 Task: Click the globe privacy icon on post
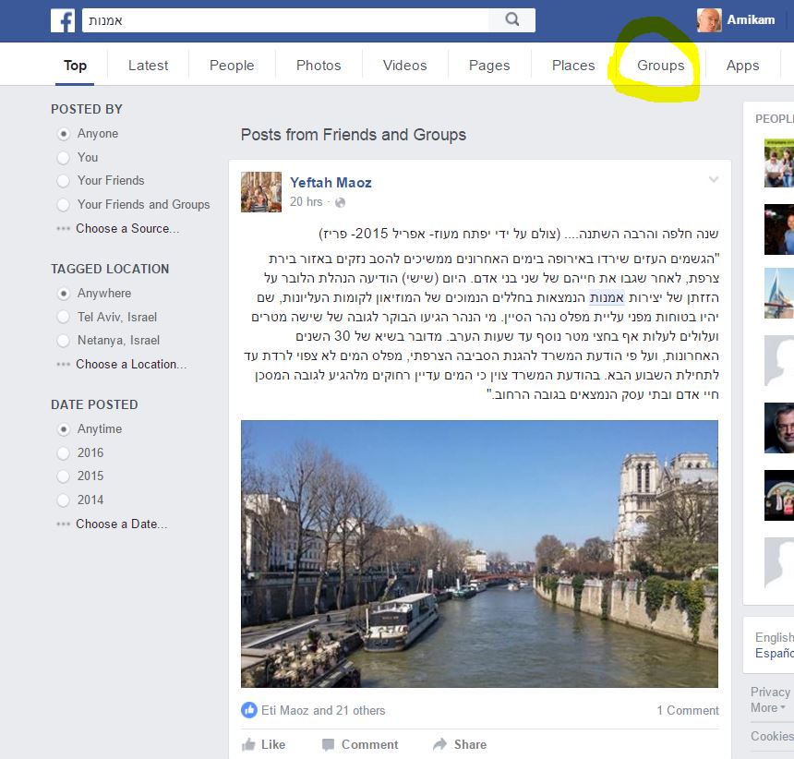pyautogui.click(x=341, y=202)
